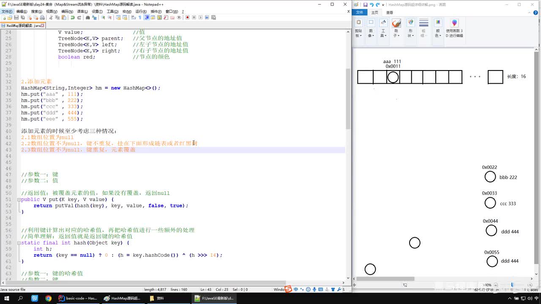Click the Paint horizontal scrollbar thumb
This screenshot has width=541, height=304.
[x=385, y=279]
